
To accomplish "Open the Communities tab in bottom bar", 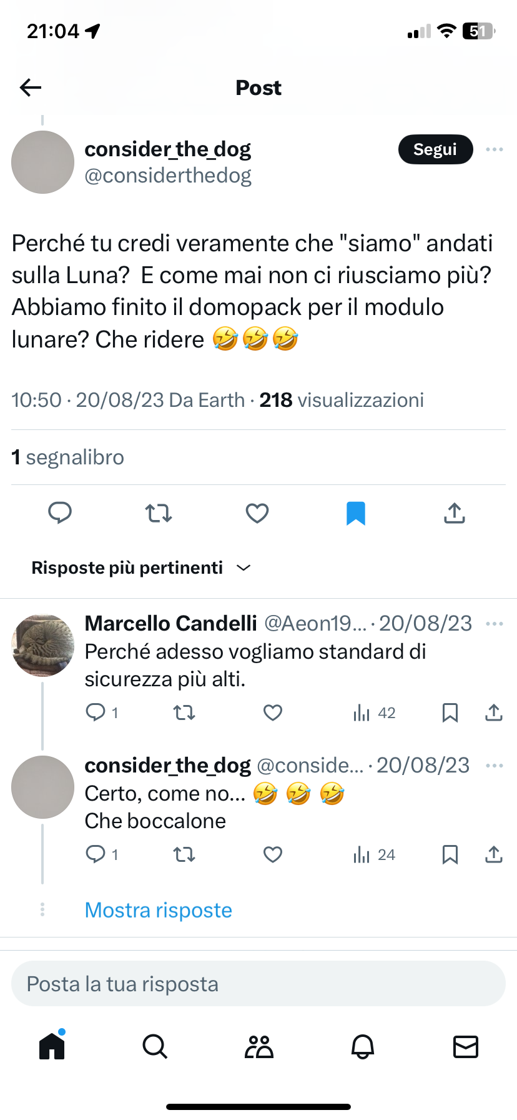I will point(259,1046).
